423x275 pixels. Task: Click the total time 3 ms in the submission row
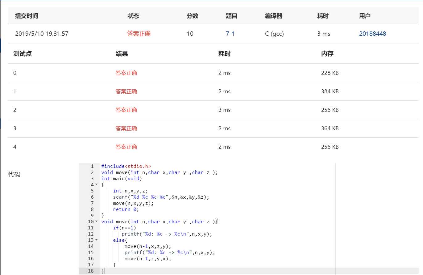coord(324,34)
